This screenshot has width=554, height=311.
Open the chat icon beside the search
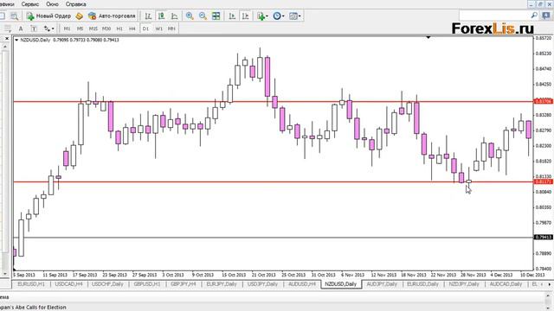coord(546,16)
